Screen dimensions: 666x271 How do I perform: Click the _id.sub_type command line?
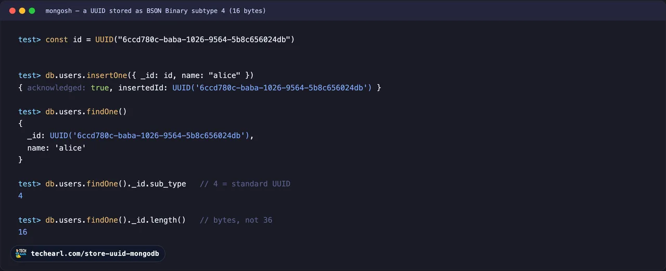102,184
